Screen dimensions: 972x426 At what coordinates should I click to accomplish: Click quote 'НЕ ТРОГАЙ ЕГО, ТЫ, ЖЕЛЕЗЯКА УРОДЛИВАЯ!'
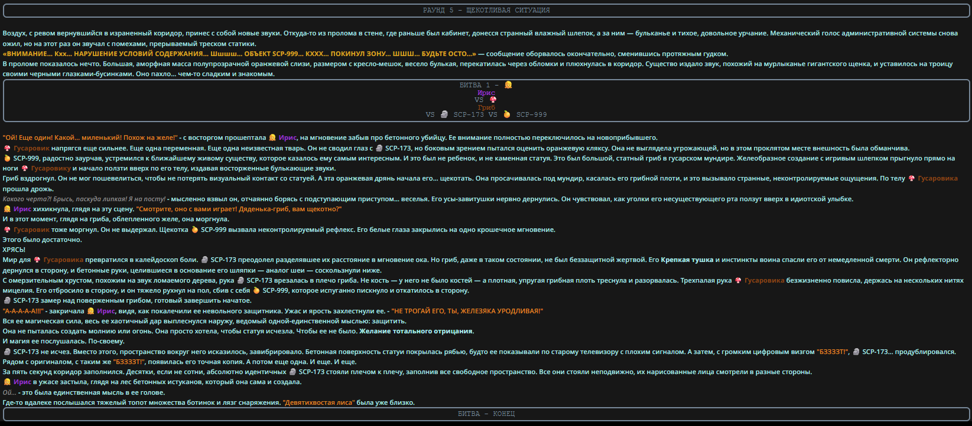tap(467, 311)
